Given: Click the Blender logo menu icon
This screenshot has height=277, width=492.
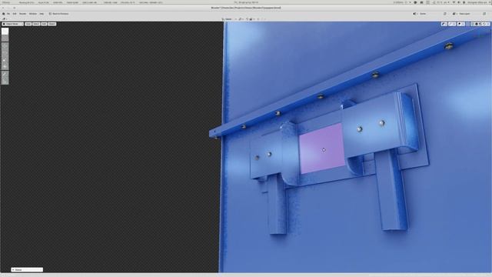Looking at the screenshot, I should (x=3, y=14).
